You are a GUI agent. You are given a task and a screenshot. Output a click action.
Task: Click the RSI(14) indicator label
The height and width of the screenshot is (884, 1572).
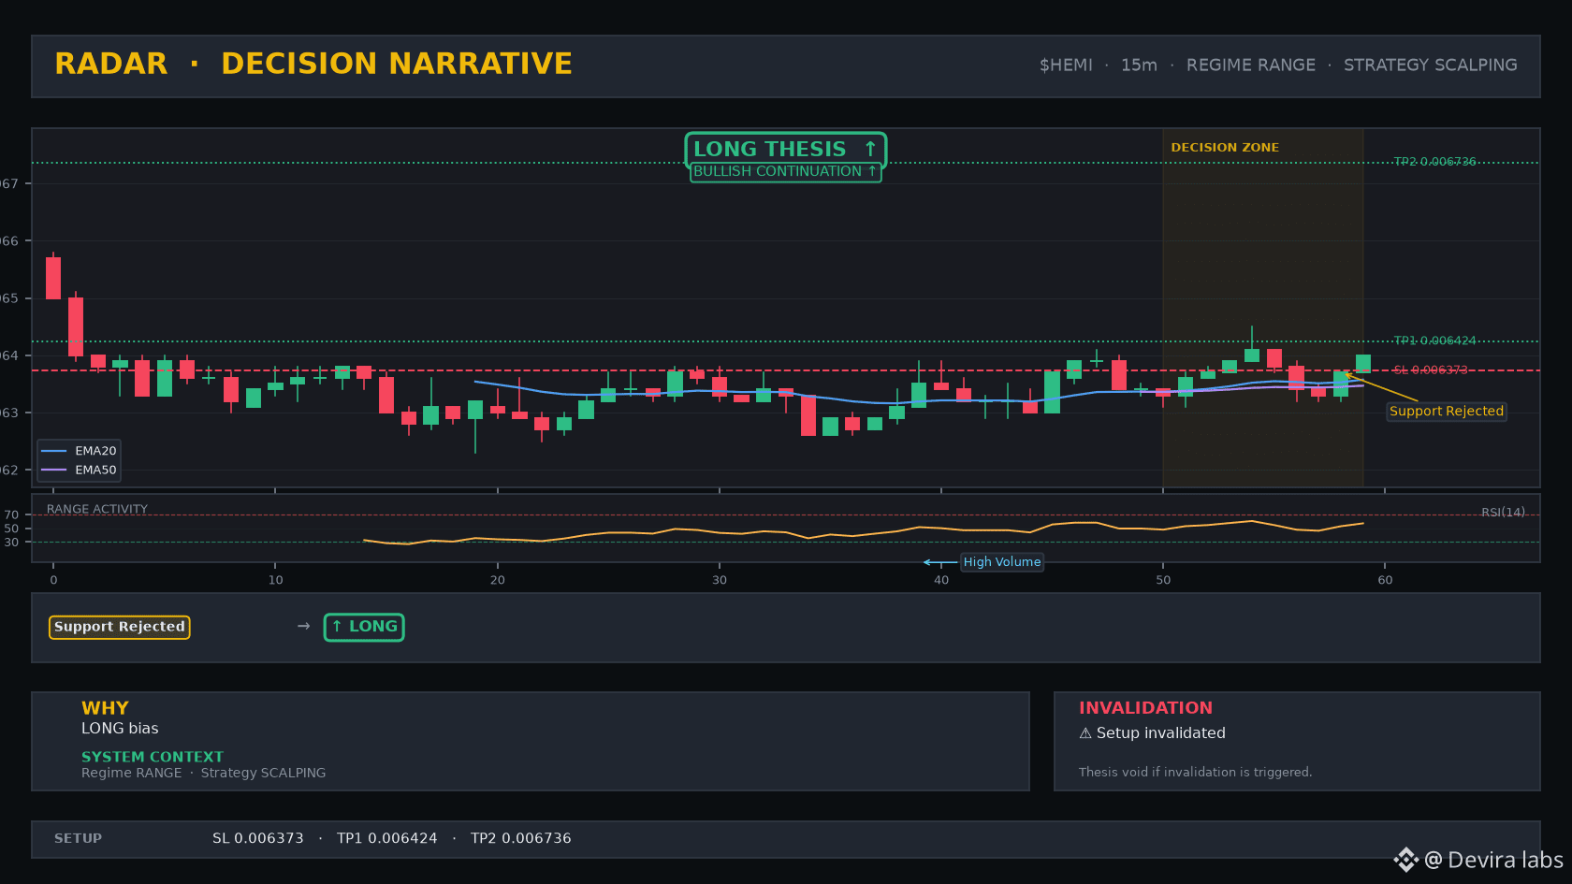1503,513
